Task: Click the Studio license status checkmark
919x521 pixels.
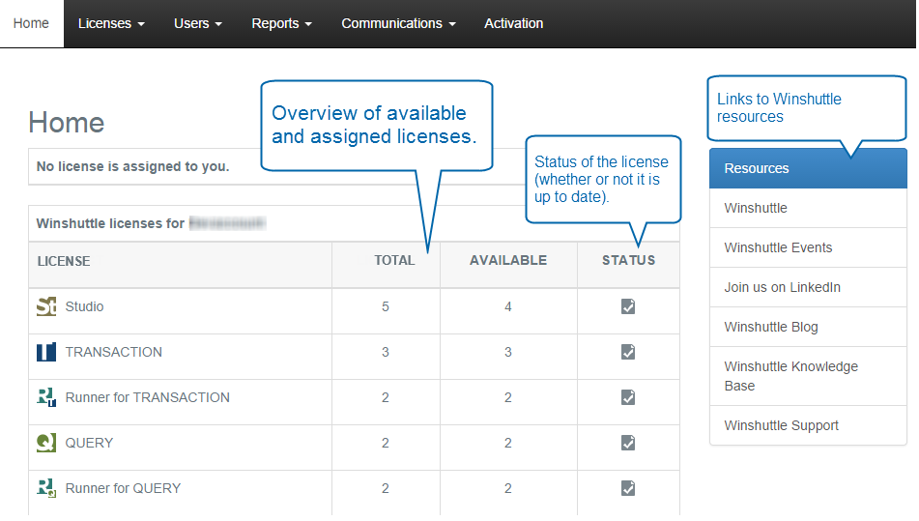Action: coord(628,306)
